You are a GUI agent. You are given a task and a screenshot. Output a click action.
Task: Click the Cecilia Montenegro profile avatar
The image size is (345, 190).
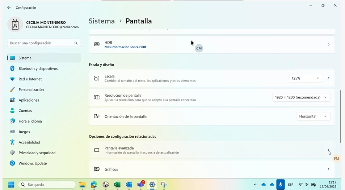coord(15,24)
